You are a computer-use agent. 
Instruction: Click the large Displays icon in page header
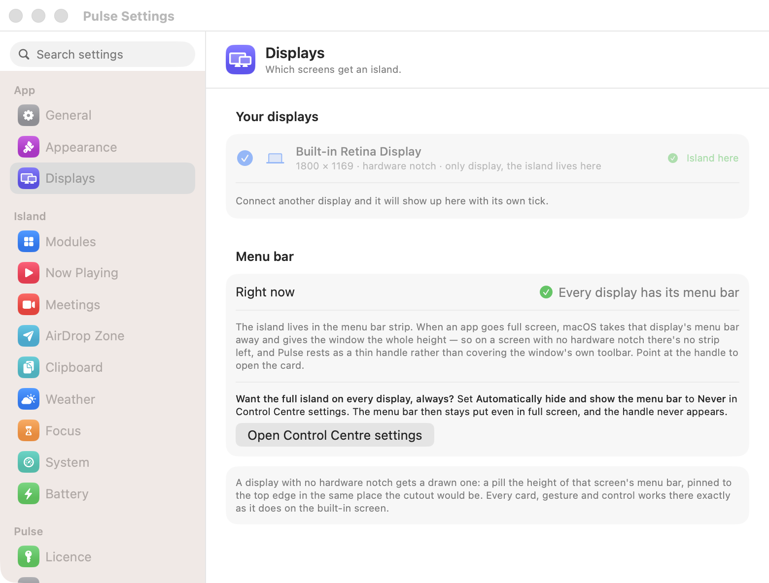click(x=241, y=60)
